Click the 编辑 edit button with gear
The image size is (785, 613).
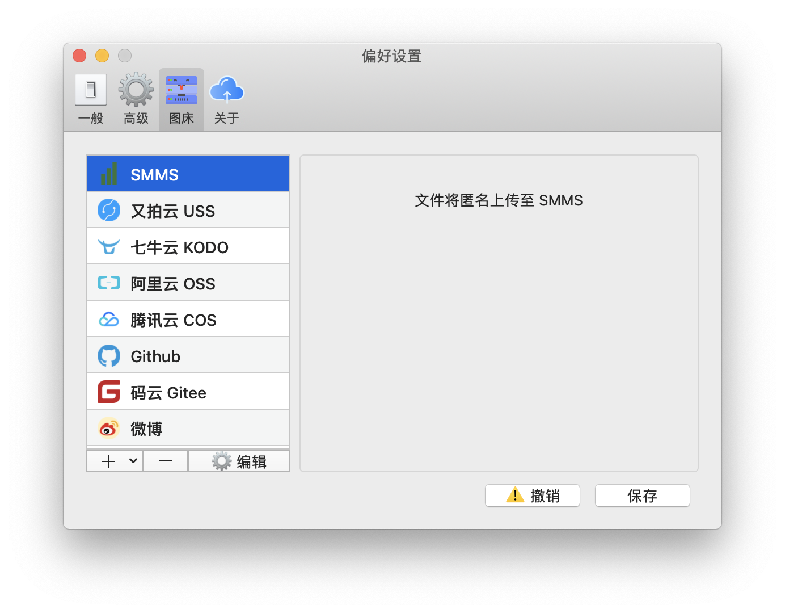[239, 461]
